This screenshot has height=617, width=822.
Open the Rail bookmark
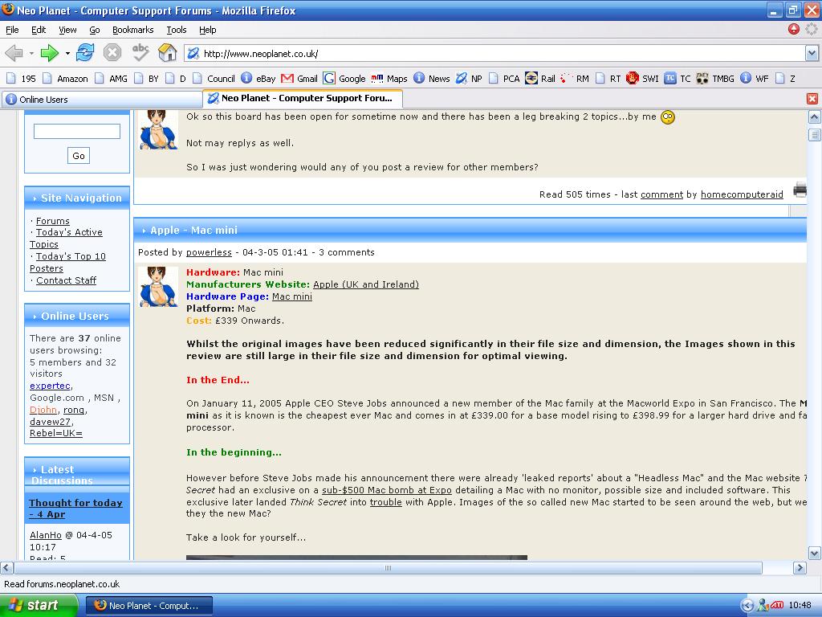point(540,79)
